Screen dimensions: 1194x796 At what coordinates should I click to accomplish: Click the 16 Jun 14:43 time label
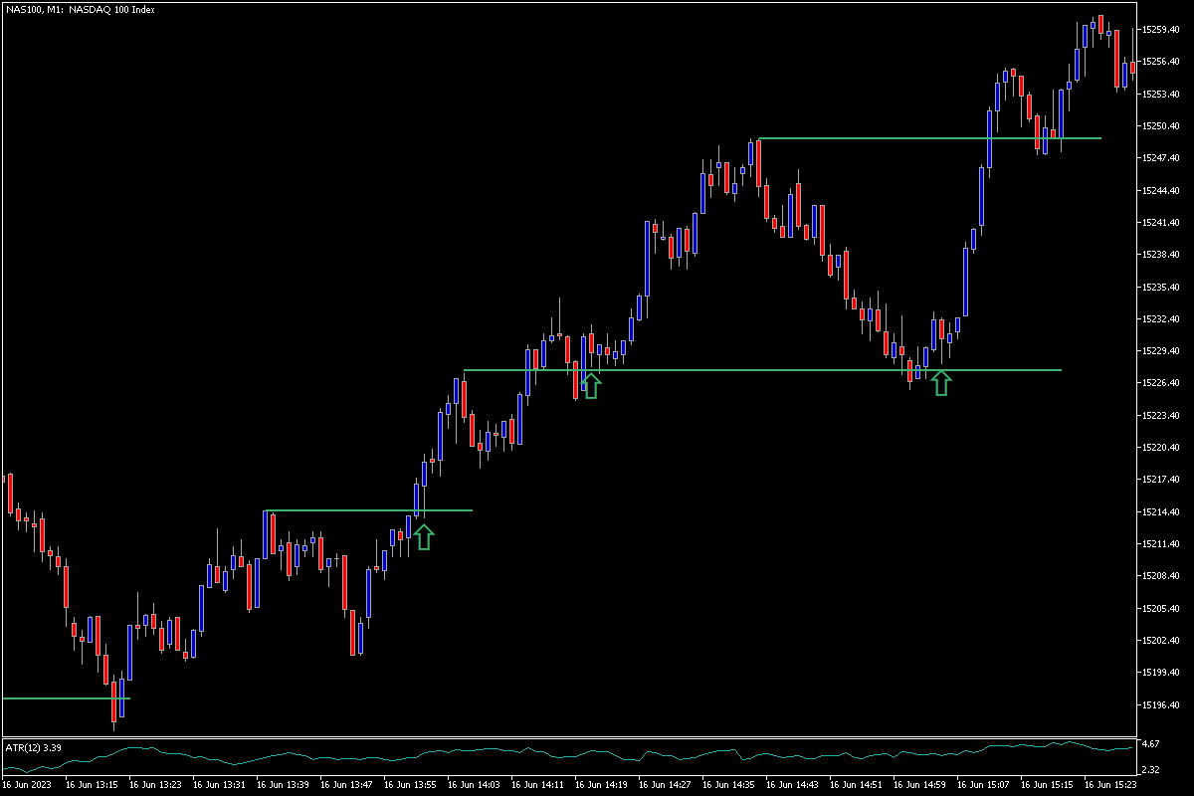pyautogui.click(x=792, y=785)
